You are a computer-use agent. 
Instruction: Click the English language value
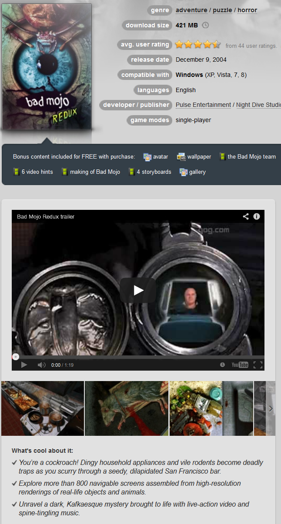point(186,90)
